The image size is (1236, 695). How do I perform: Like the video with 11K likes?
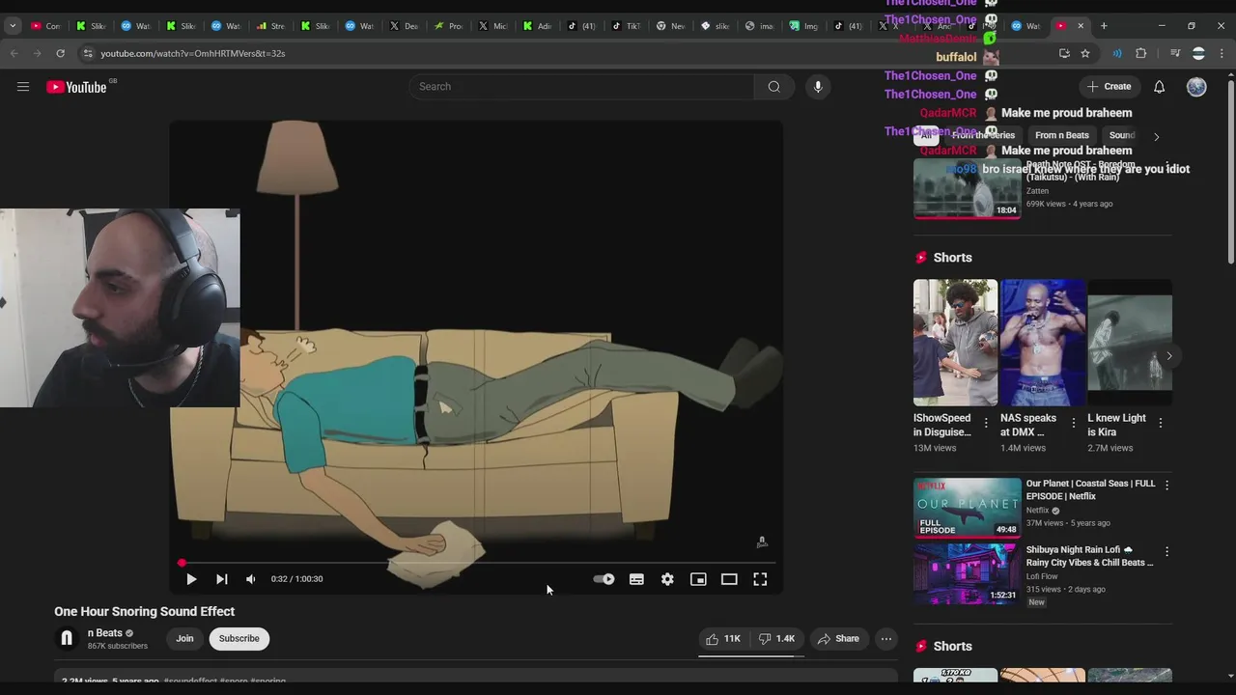click(x=723, y=639)
